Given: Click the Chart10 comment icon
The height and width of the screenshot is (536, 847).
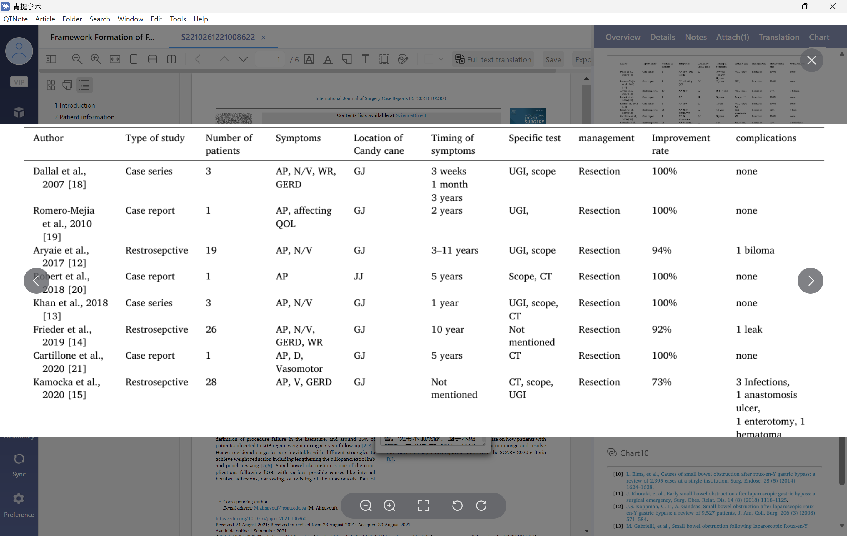Looking at the screenshot, I should (x=612, y=453).
